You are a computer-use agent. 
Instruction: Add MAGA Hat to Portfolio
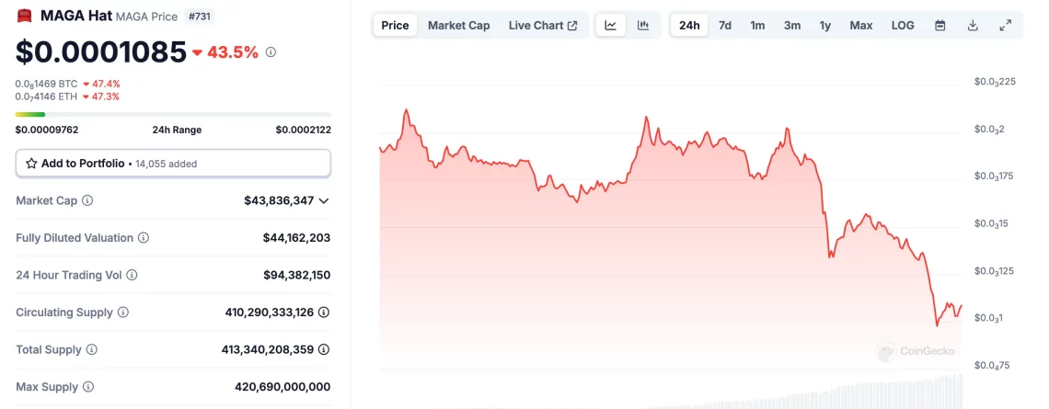[x=173, y=164]
